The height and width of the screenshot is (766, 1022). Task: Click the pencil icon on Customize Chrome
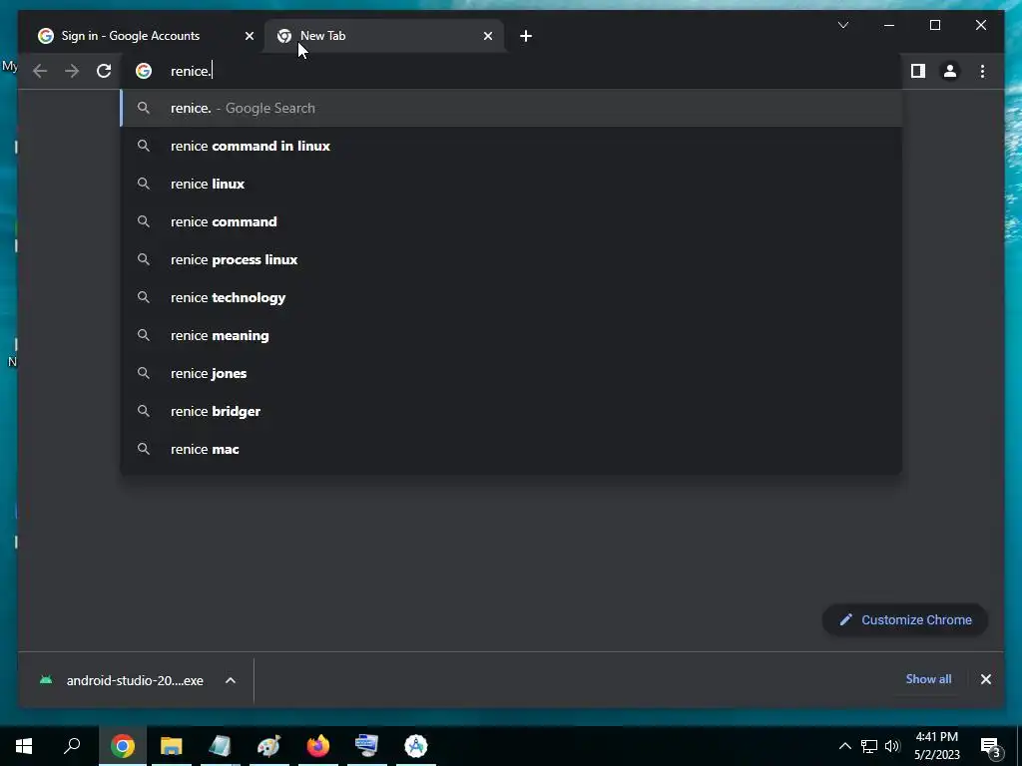click(x=845, y=620)
